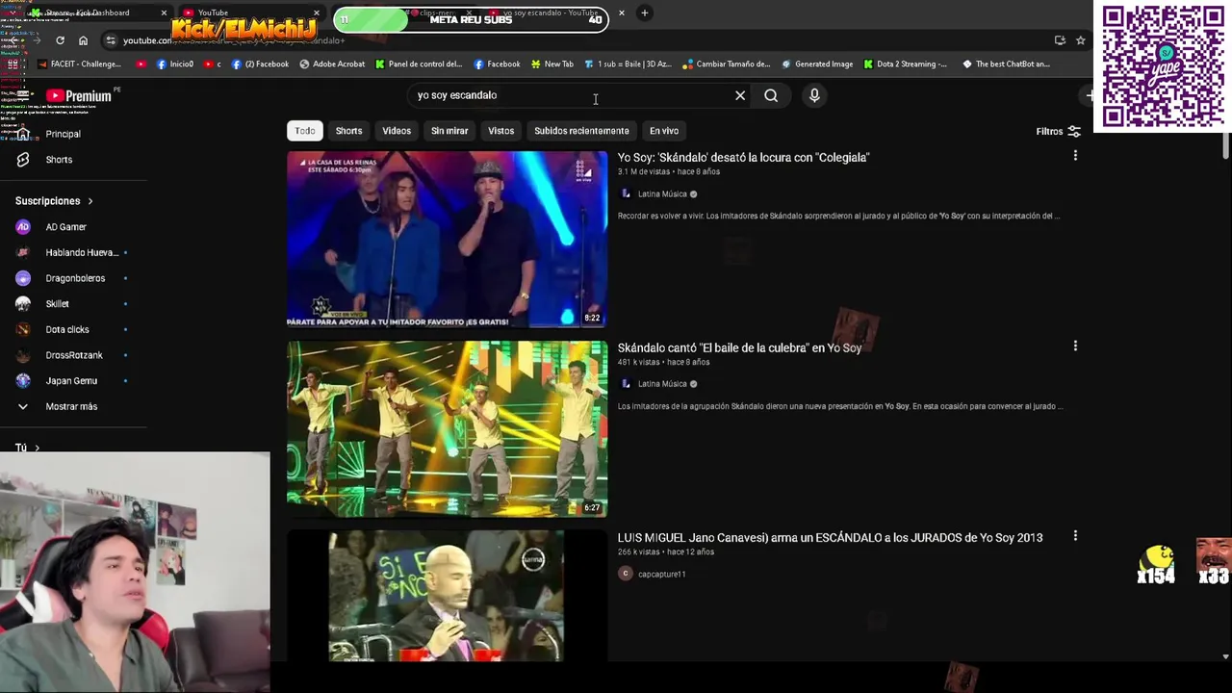Viewport: 1232px width, 693px height.
Task: Open the Colegiala video thumbnail
Action: pyautogui.click(x=448, y=239)
